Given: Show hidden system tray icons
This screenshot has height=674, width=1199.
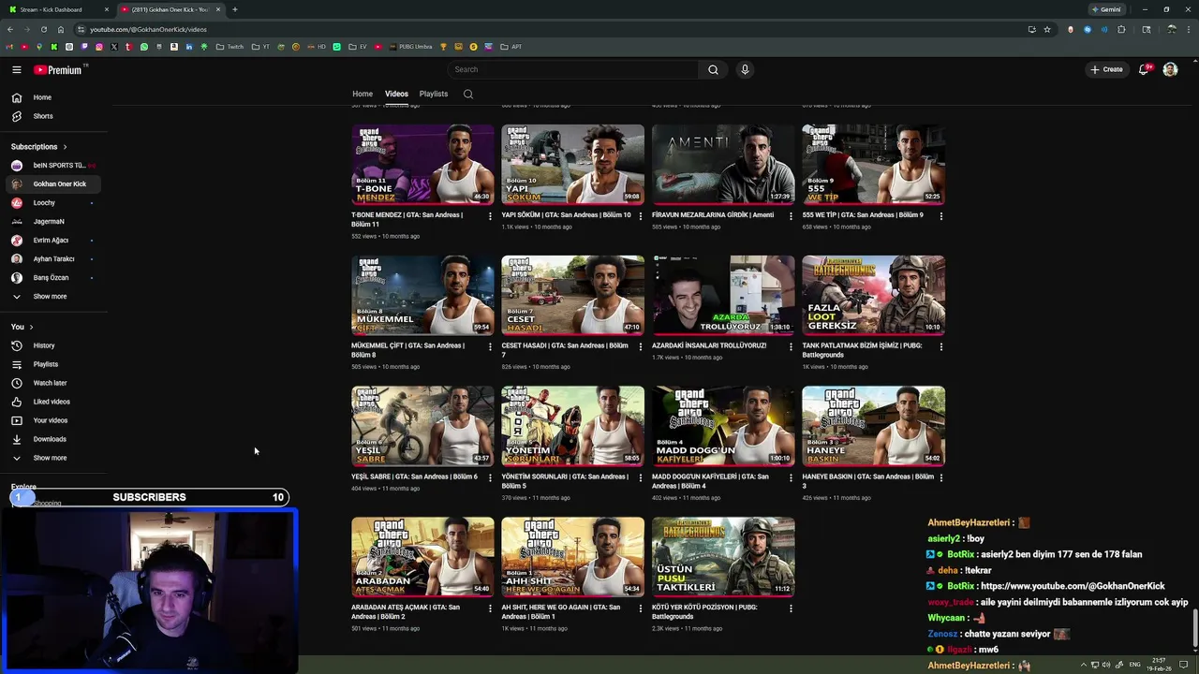Looking at the screenshot, I should point(1084,665).
